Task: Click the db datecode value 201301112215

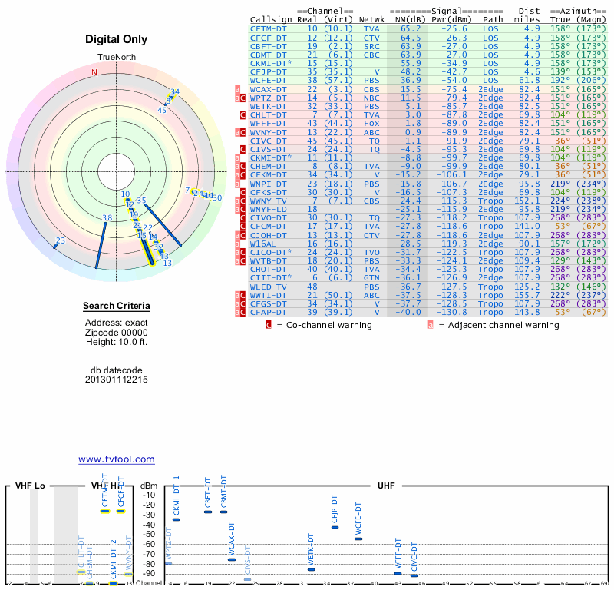Action: pyautogui.click(x=117, y=380)
